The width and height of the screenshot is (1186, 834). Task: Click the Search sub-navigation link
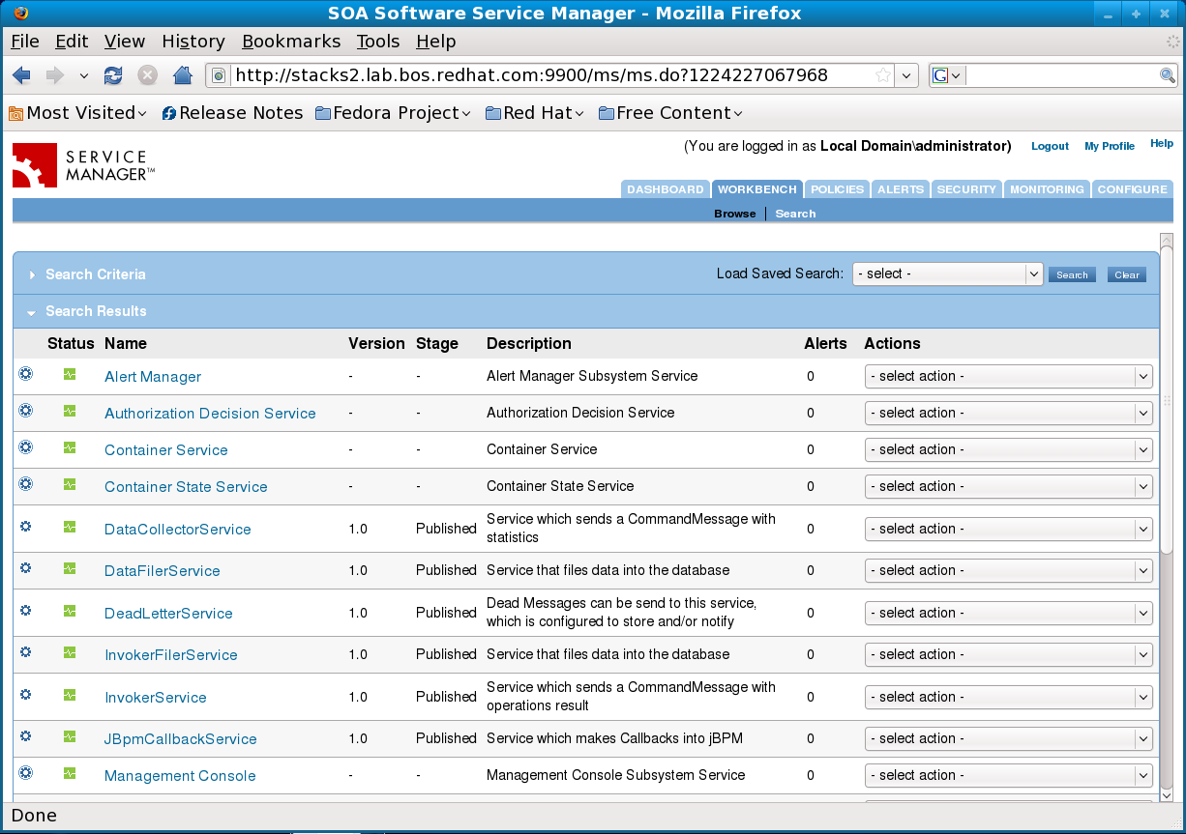[795, 214]
